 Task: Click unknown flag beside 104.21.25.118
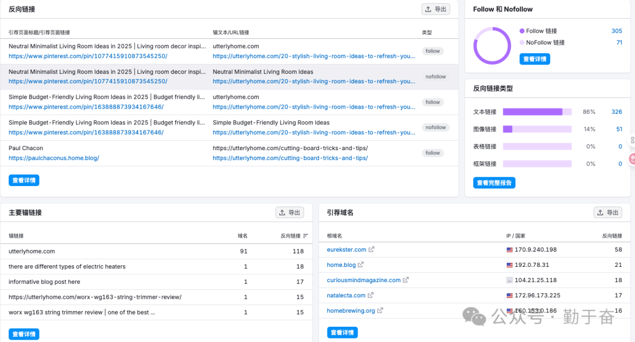(x=509, y=280)
